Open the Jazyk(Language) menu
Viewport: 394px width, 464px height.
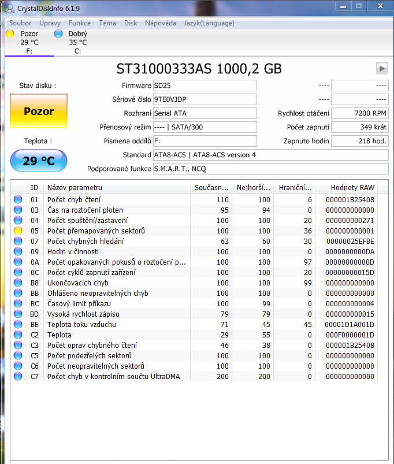coord(209,23)
